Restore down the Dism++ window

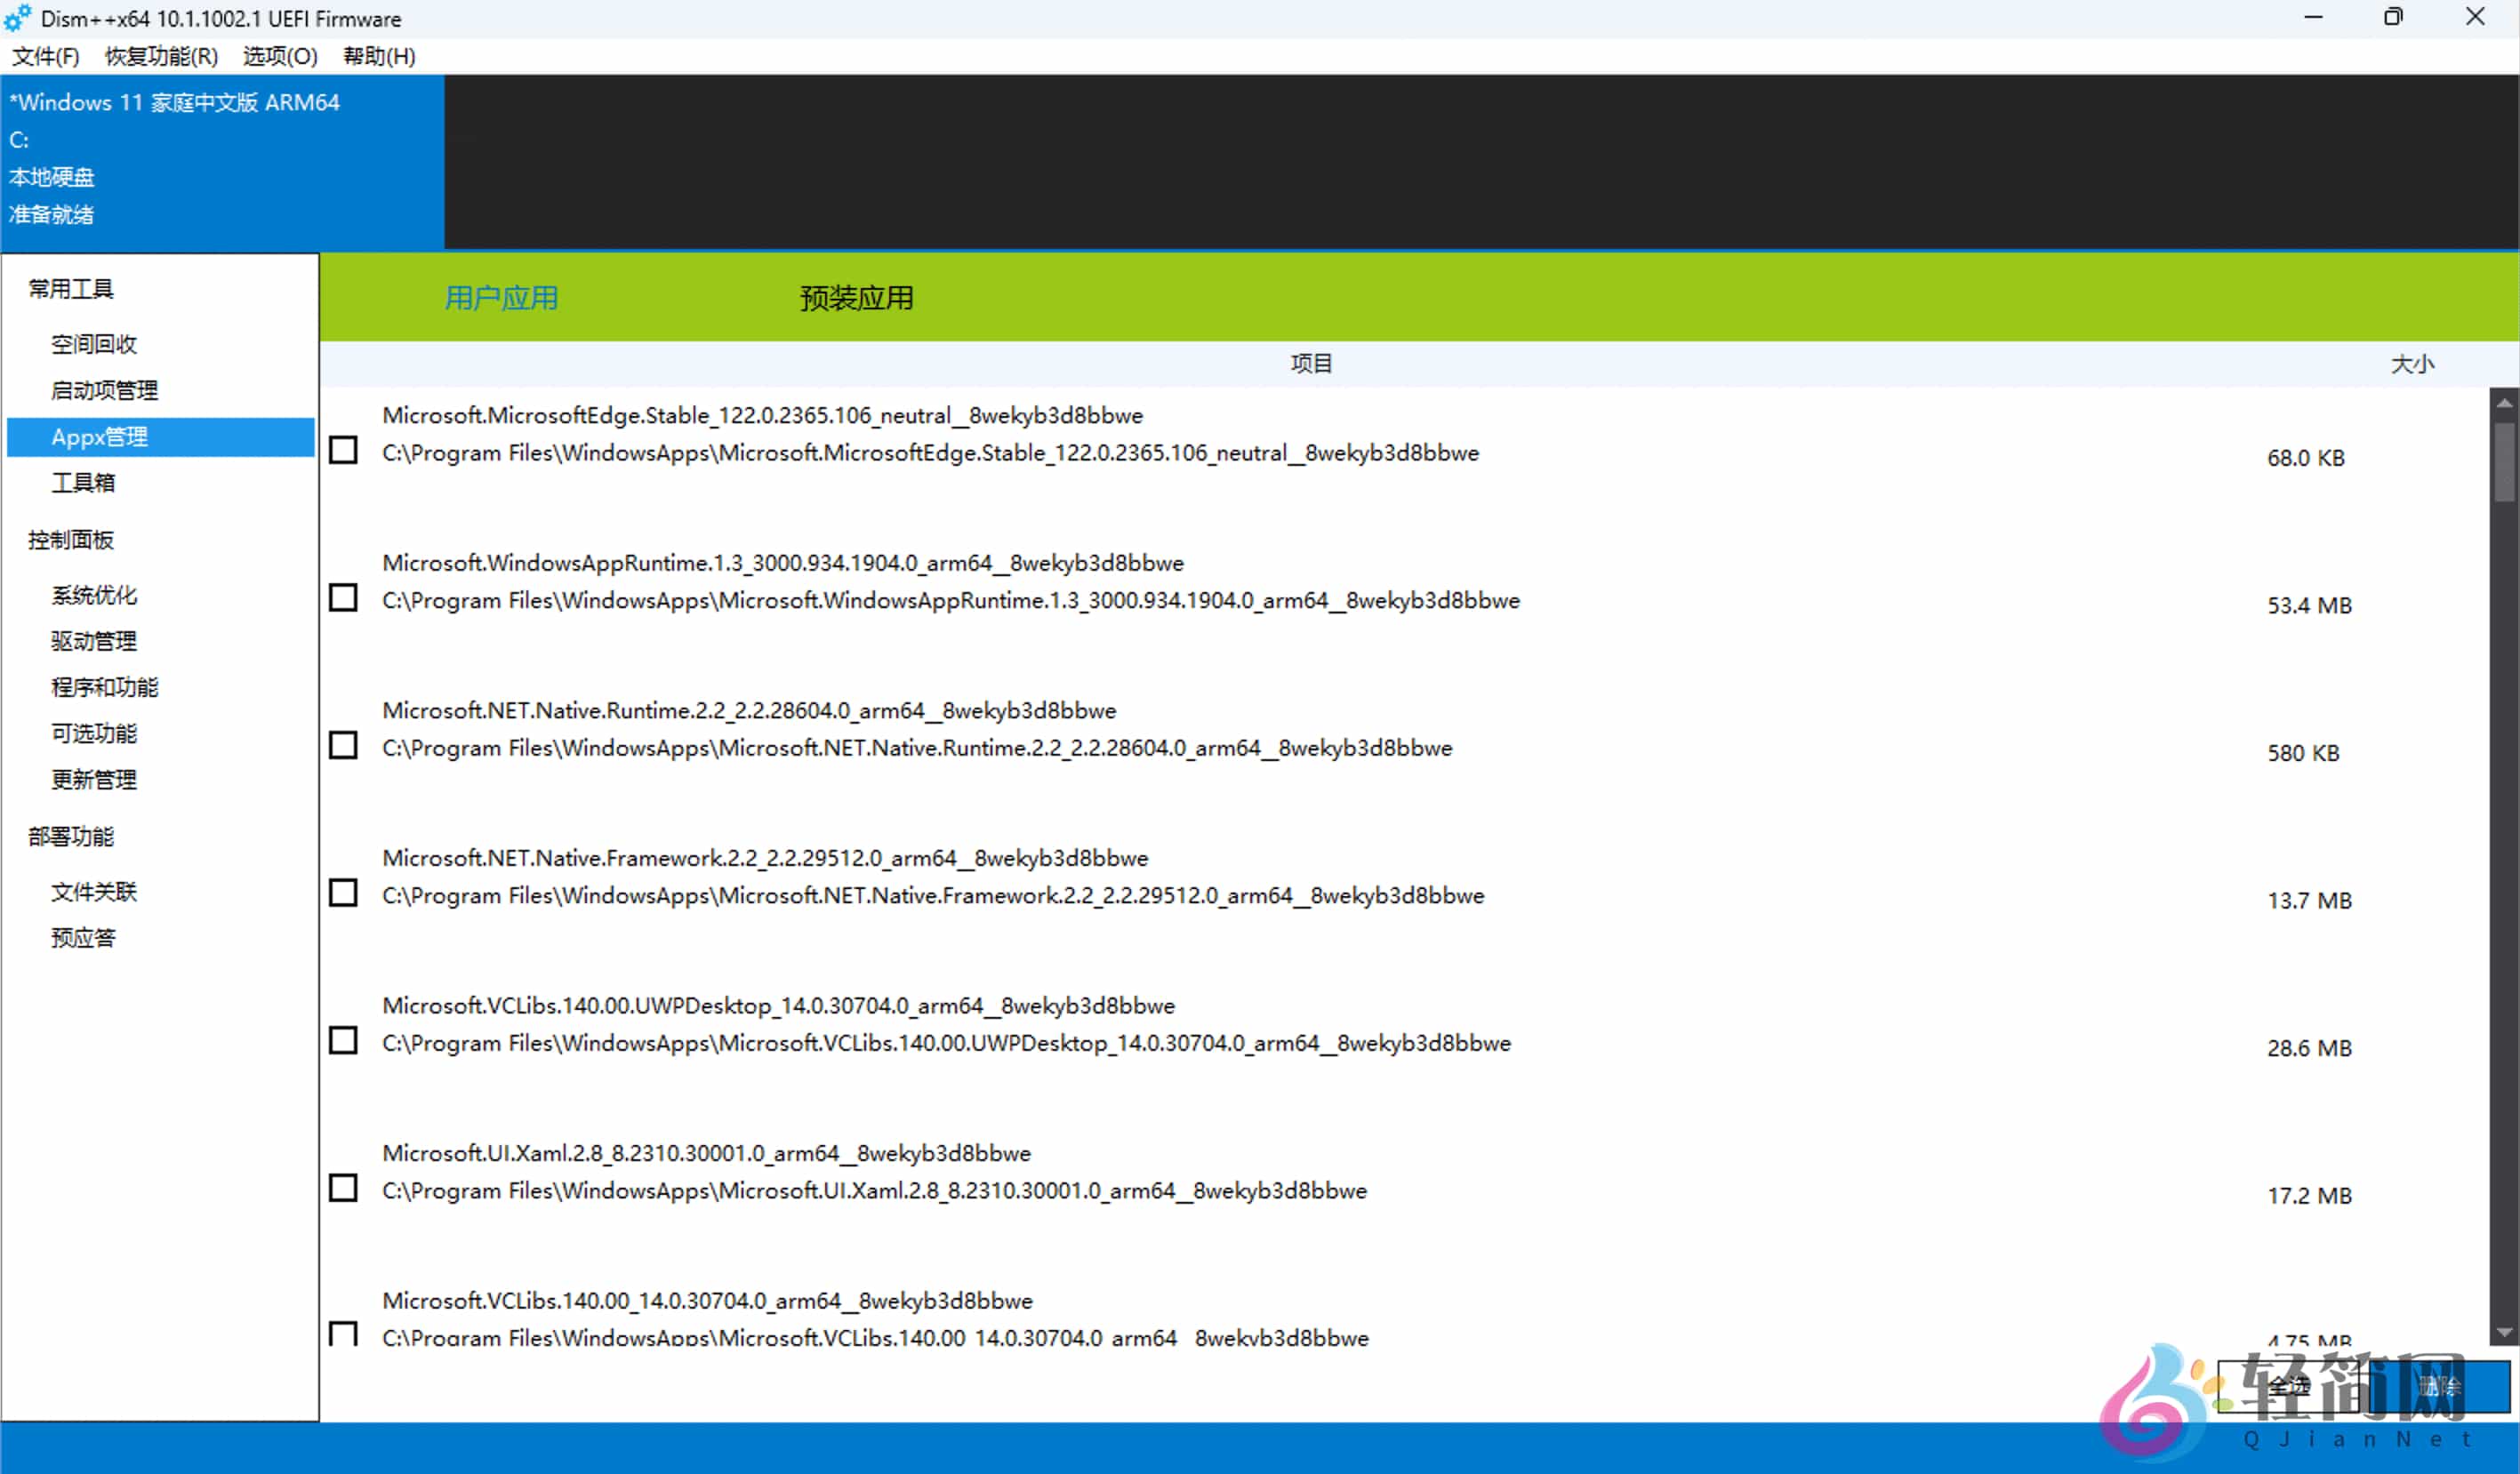(2393, 17)
